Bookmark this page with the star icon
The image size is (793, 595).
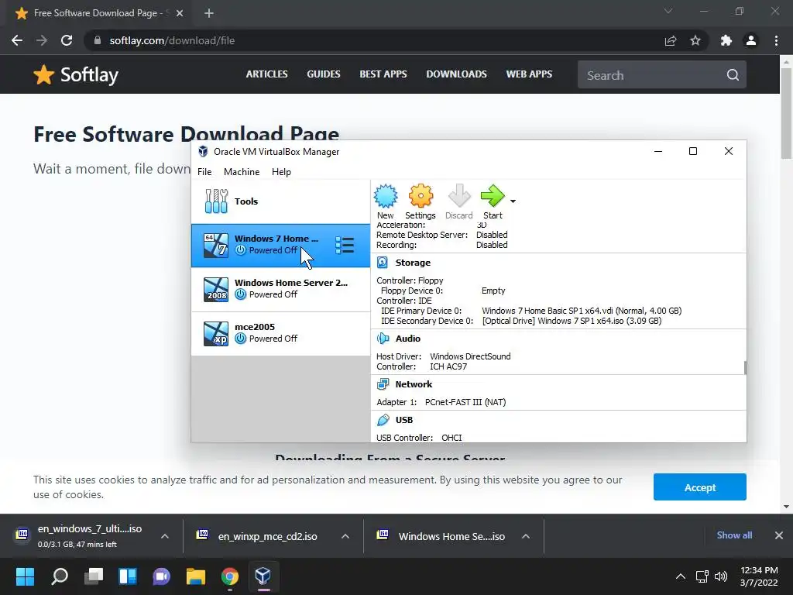[x=695, y=40]
